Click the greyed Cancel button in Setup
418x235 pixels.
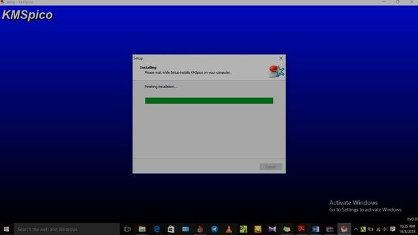[270, 167]
